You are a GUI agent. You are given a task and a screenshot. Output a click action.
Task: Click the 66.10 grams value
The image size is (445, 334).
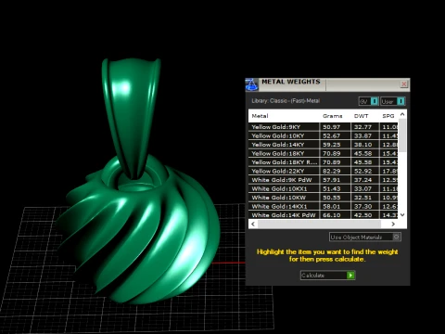(332, 215)
